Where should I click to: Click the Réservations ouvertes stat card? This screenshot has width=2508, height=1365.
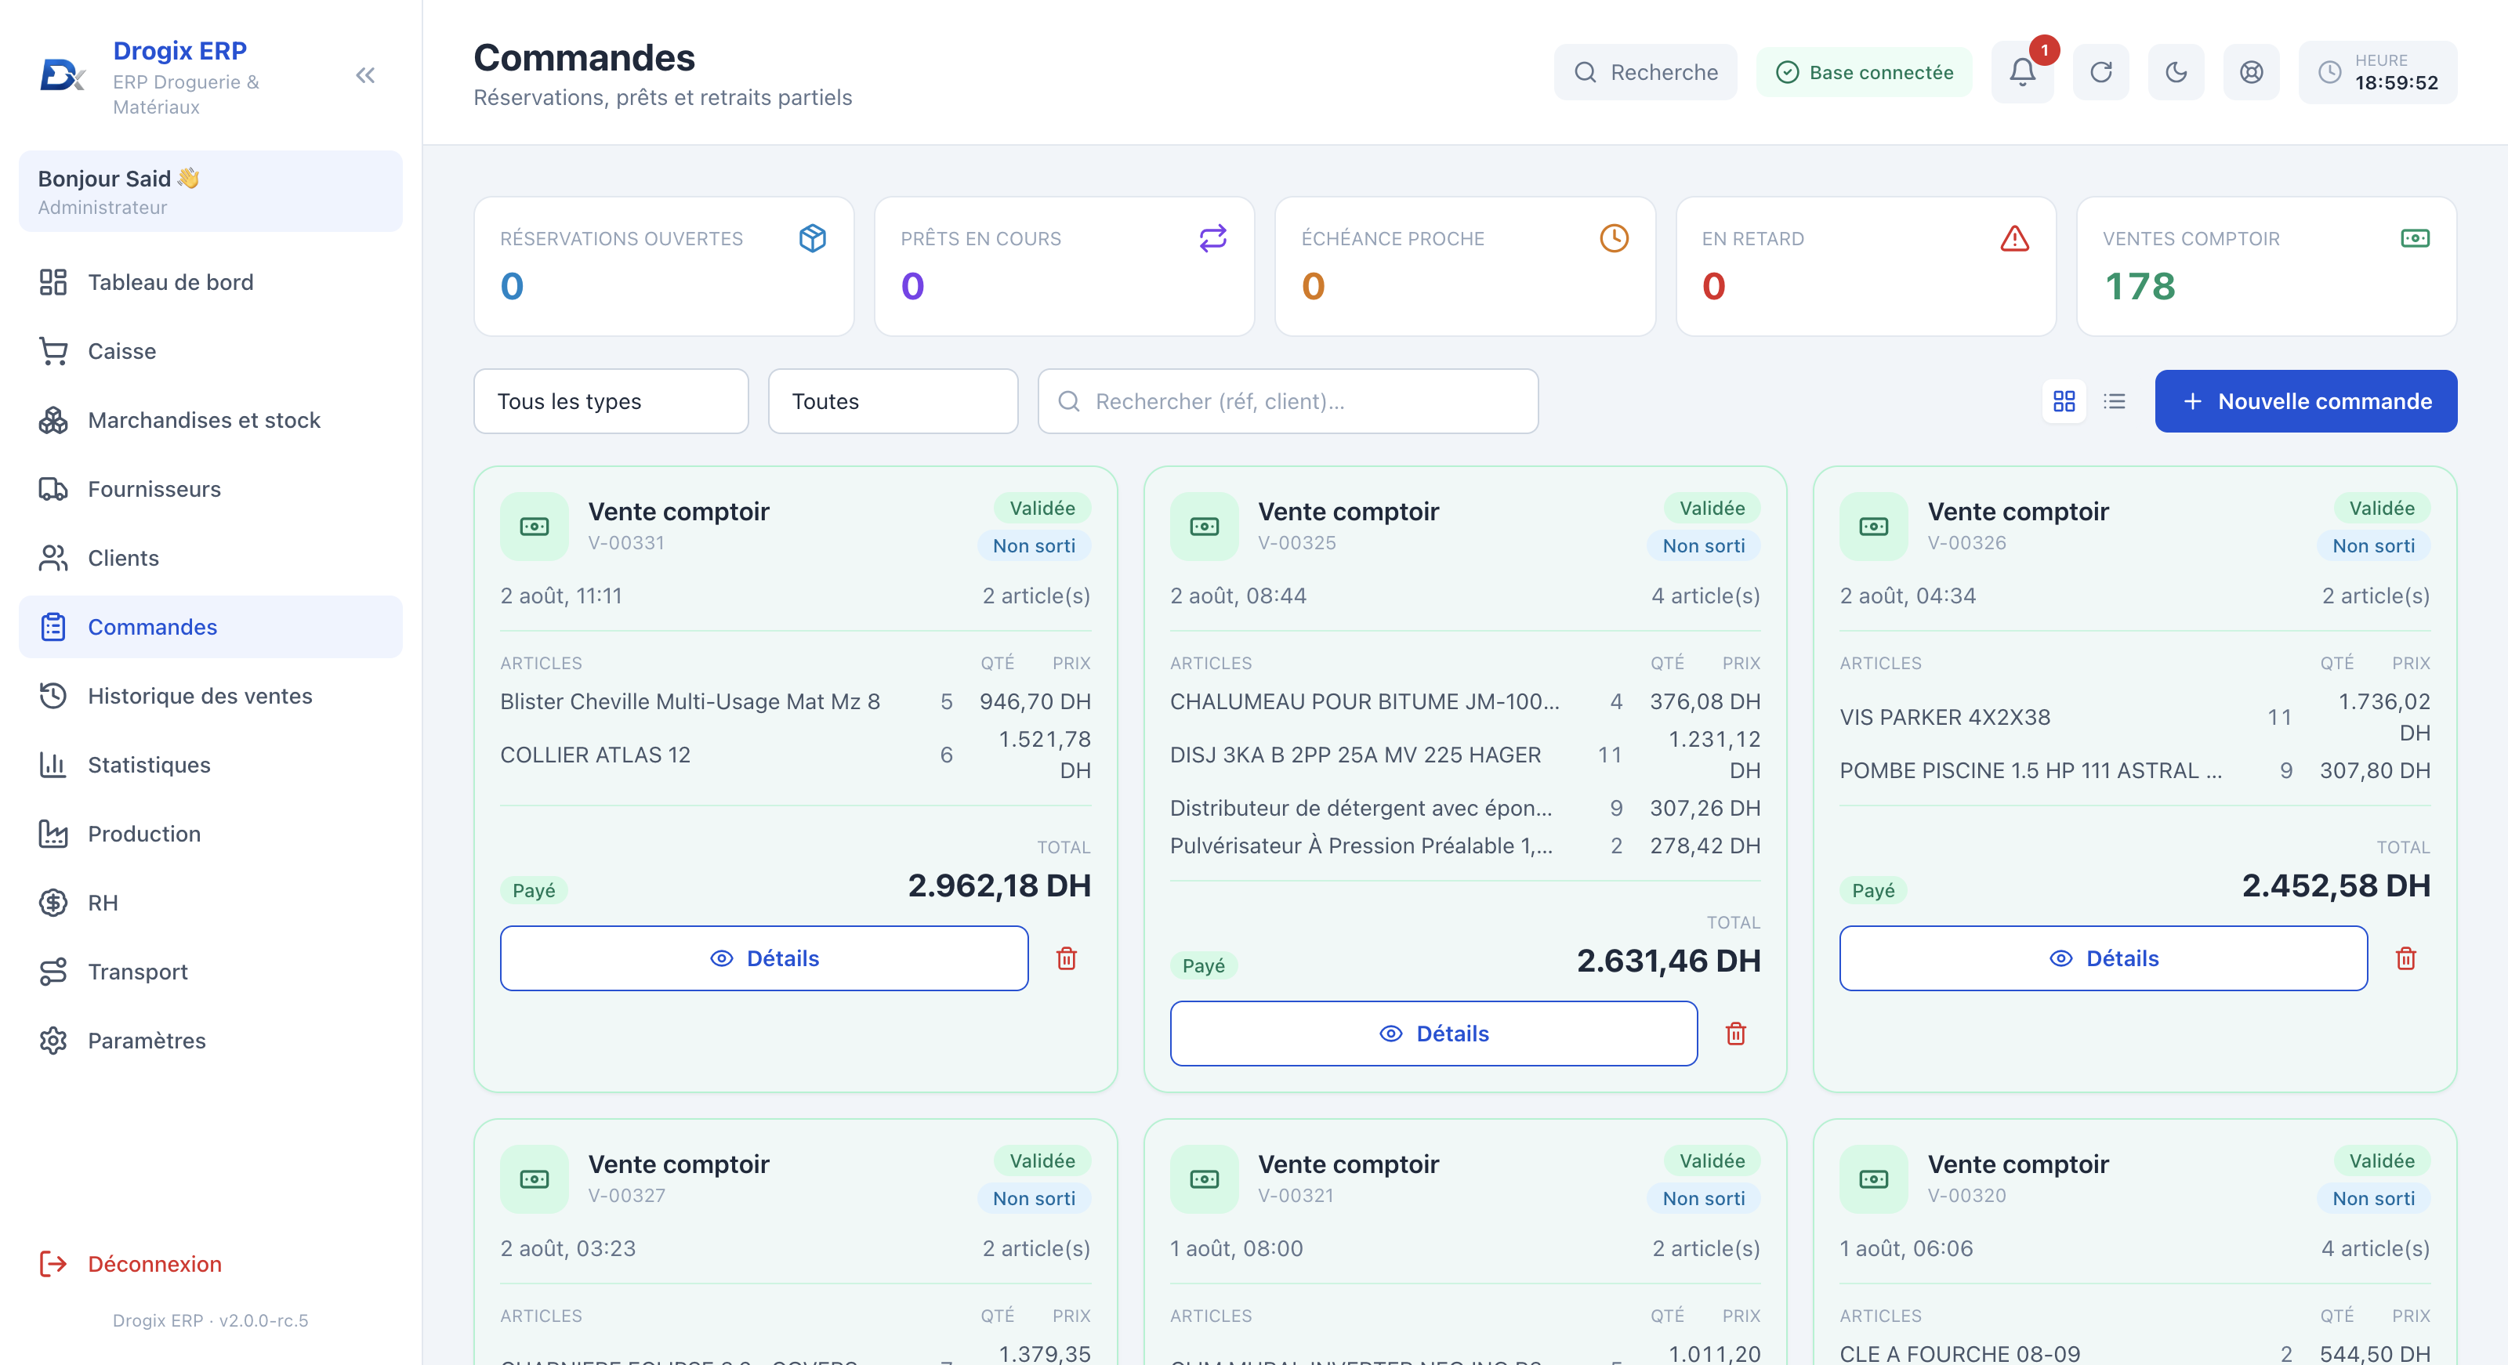[664, 266]
